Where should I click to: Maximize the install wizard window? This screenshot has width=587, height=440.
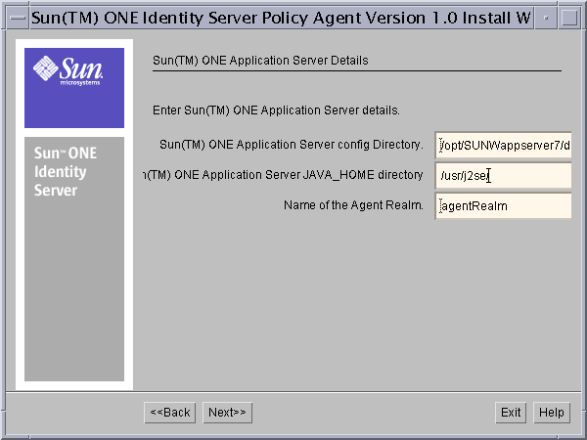(569, 18)
